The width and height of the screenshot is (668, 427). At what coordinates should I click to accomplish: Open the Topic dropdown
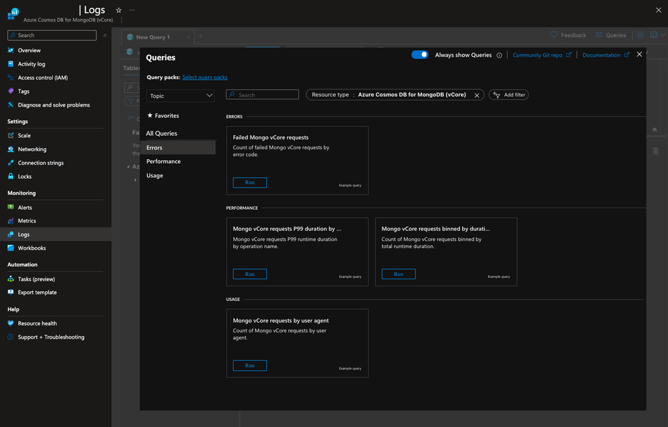click(180, 96)
